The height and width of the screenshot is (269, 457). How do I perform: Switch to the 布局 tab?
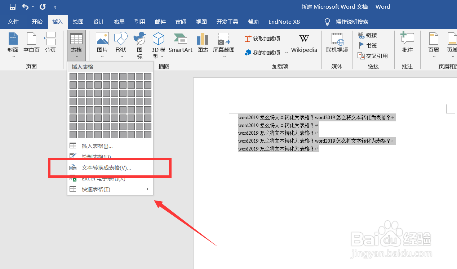click(119, 22)
